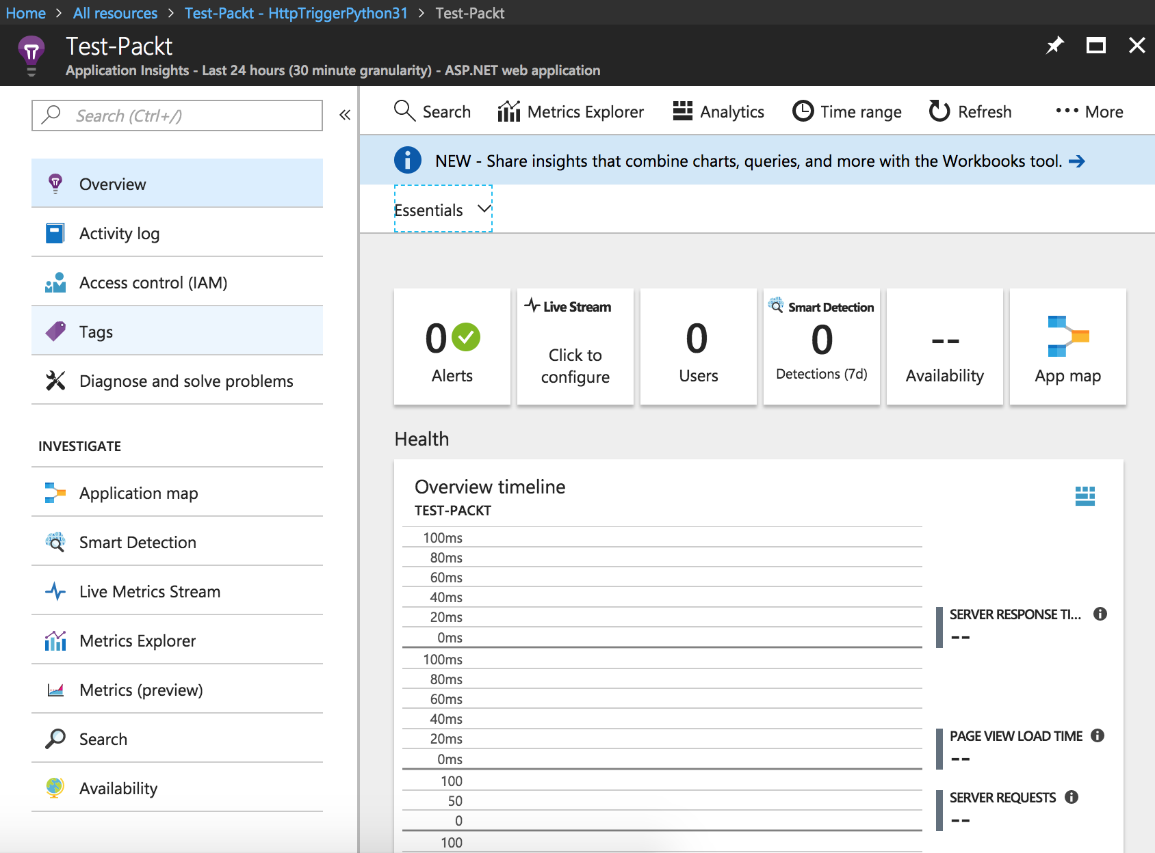Launch Analytics from the toolbar
Screen dimensions: 1155x853
pos(718,111)
